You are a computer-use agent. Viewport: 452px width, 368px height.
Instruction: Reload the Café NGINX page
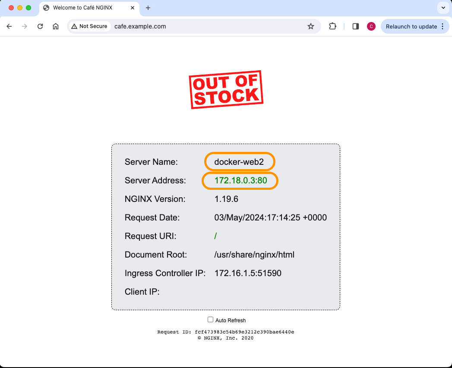pos(40,26)
